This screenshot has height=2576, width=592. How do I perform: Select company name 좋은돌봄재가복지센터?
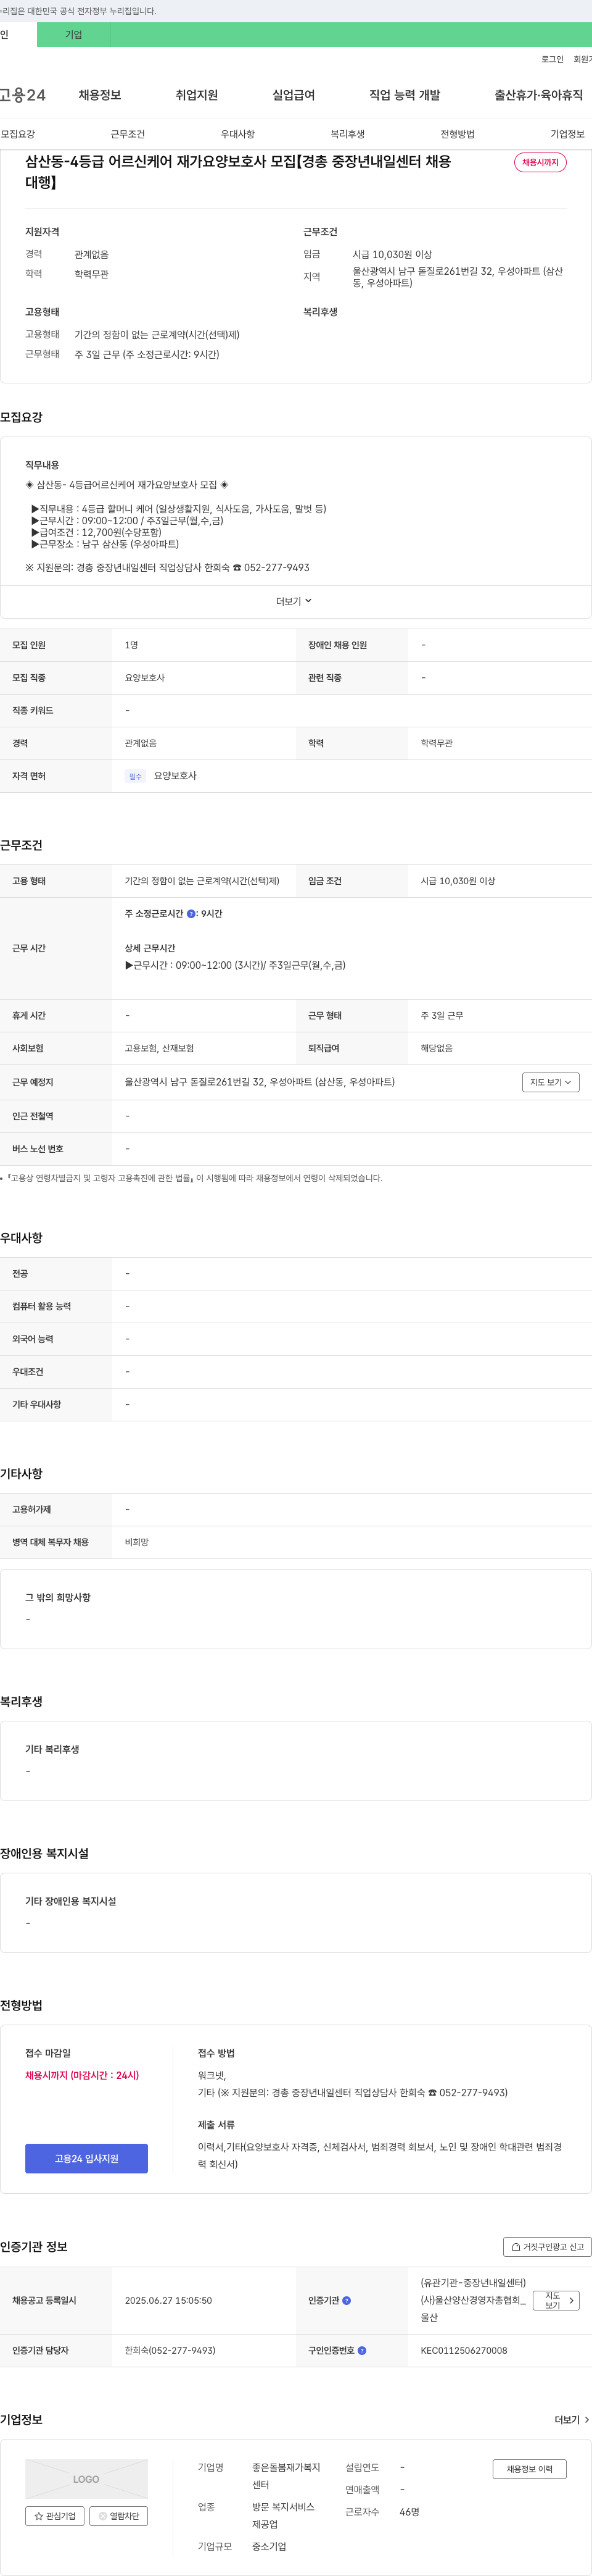[286, 2476]
